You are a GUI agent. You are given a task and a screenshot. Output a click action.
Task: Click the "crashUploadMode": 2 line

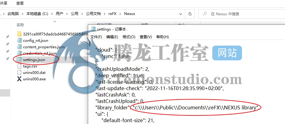pos(122,69)
